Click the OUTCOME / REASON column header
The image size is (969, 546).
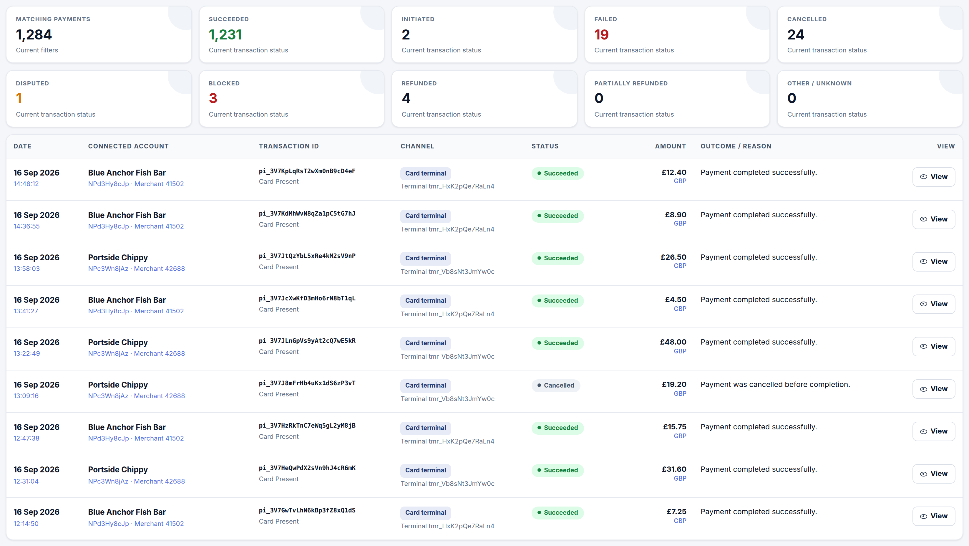click(736, 146)
